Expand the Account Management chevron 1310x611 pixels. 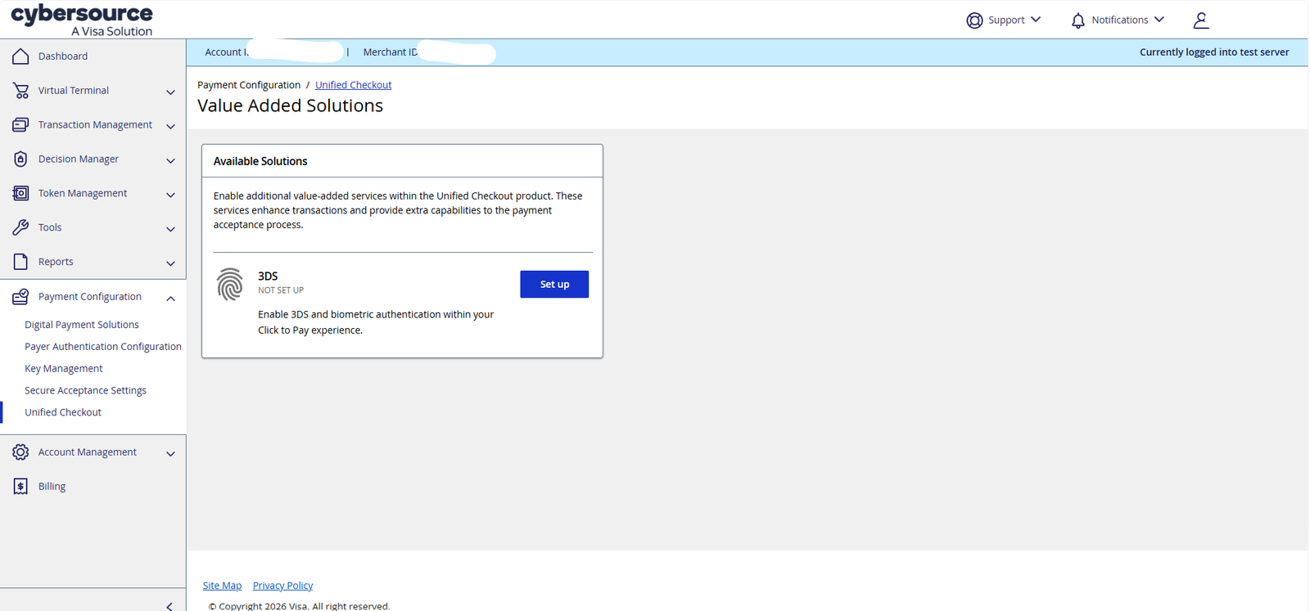tap(170, 454)
